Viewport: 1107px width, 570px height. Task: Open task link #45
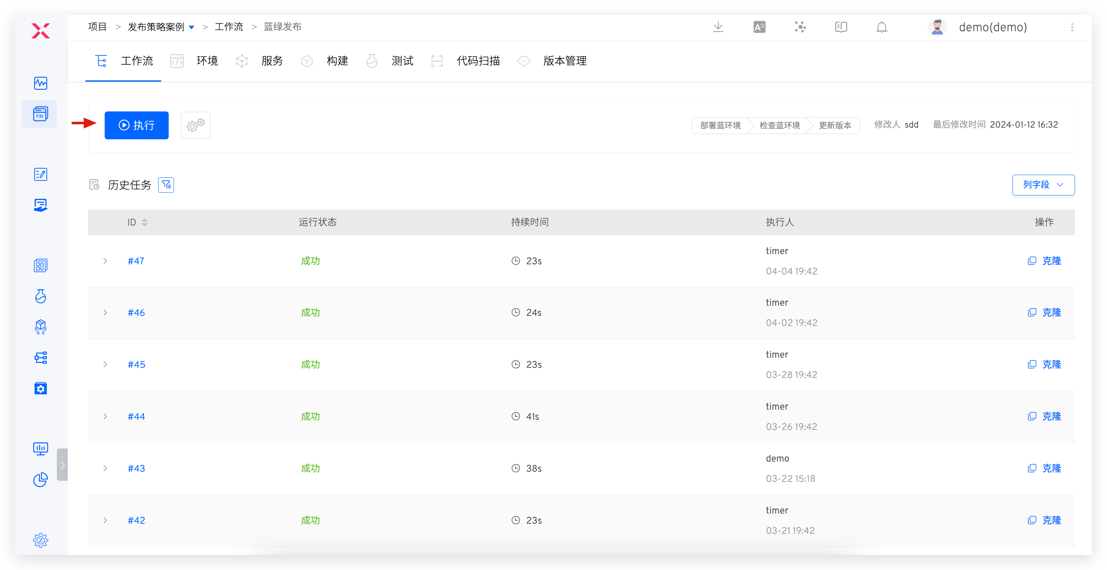click(x=136, y=364)
